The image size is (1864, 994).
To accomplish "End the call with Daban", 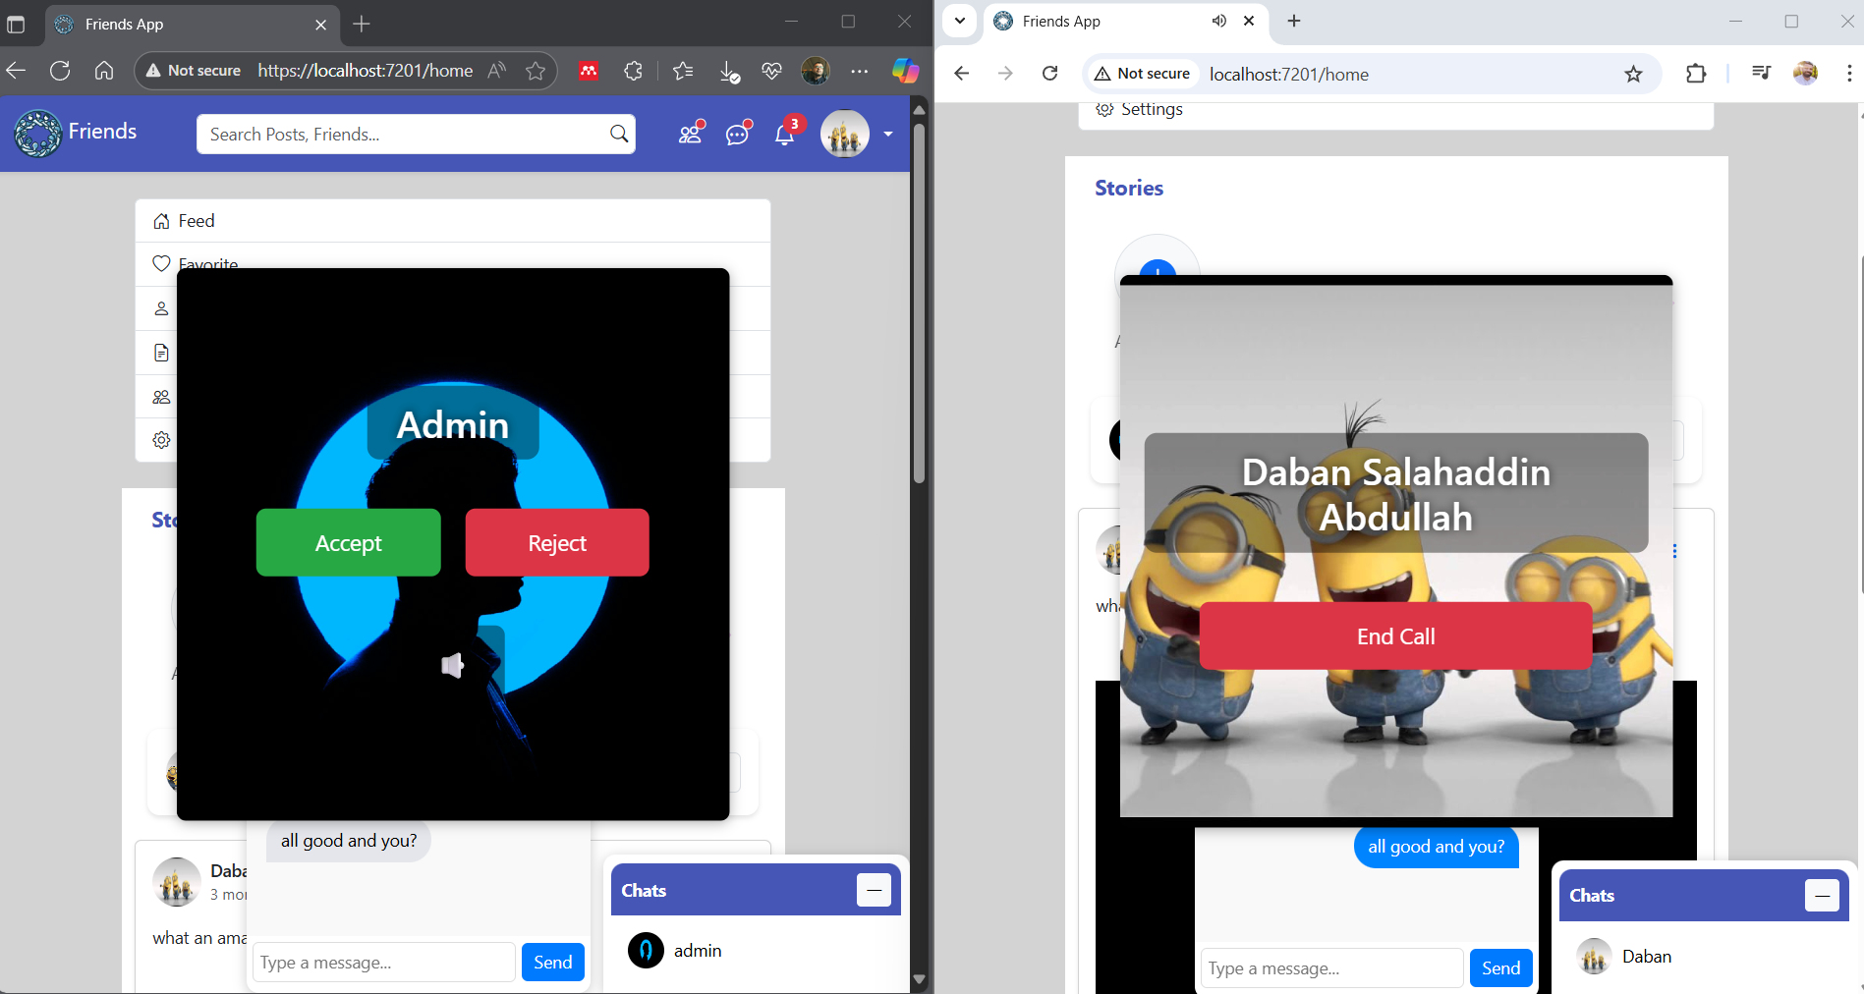I will pyautogui.click(x=1395, y=636).
